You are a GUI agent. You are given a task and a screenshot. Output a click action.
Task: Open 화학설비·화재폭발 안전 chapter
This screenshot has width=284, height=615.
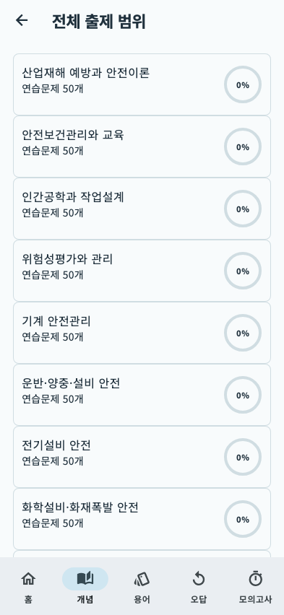(142, 519)
